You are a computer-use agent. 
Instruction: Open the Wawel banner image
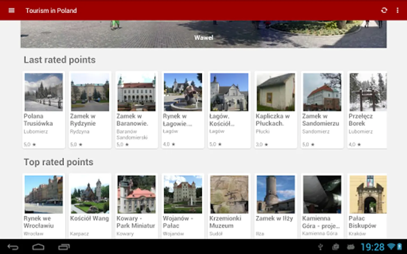(203, 34)
